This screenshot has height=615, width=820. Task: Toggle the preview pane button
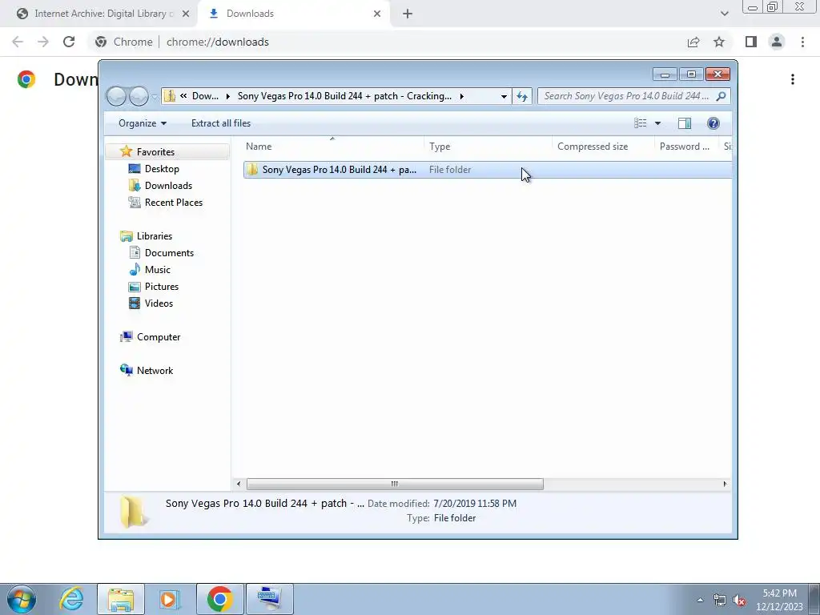684,123
